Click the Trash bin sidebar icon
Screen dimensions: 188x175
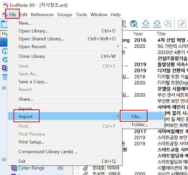tap(5, 77)
